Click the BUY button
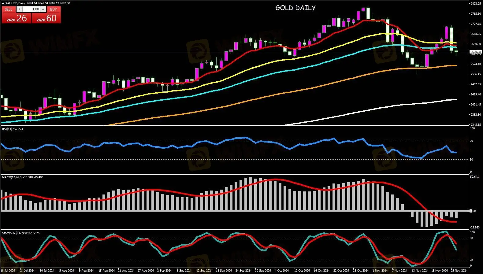 (x=54, y=9)
